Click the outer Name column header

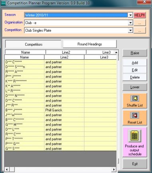26,52
